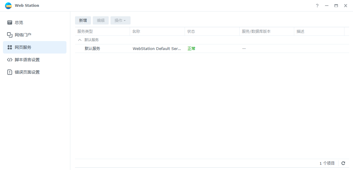Click the 脚本语言设置 code icon
Screen dimensions: 353x170
click(x=10, y=60)
